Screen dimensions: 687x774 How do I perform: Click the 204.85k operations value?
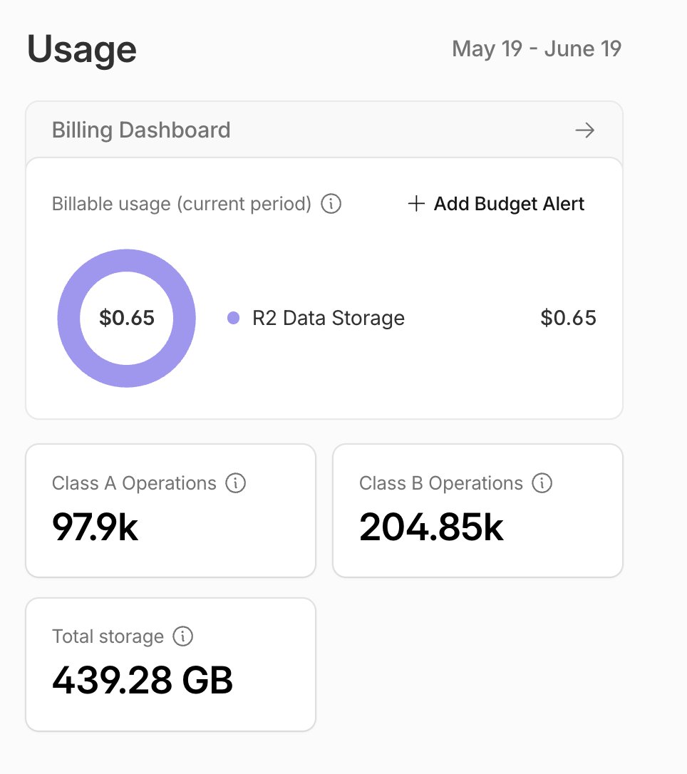tap(431, 527)
